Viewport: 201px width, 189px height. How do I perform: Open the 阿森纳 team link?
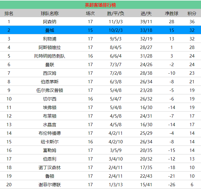click(50, 22)
